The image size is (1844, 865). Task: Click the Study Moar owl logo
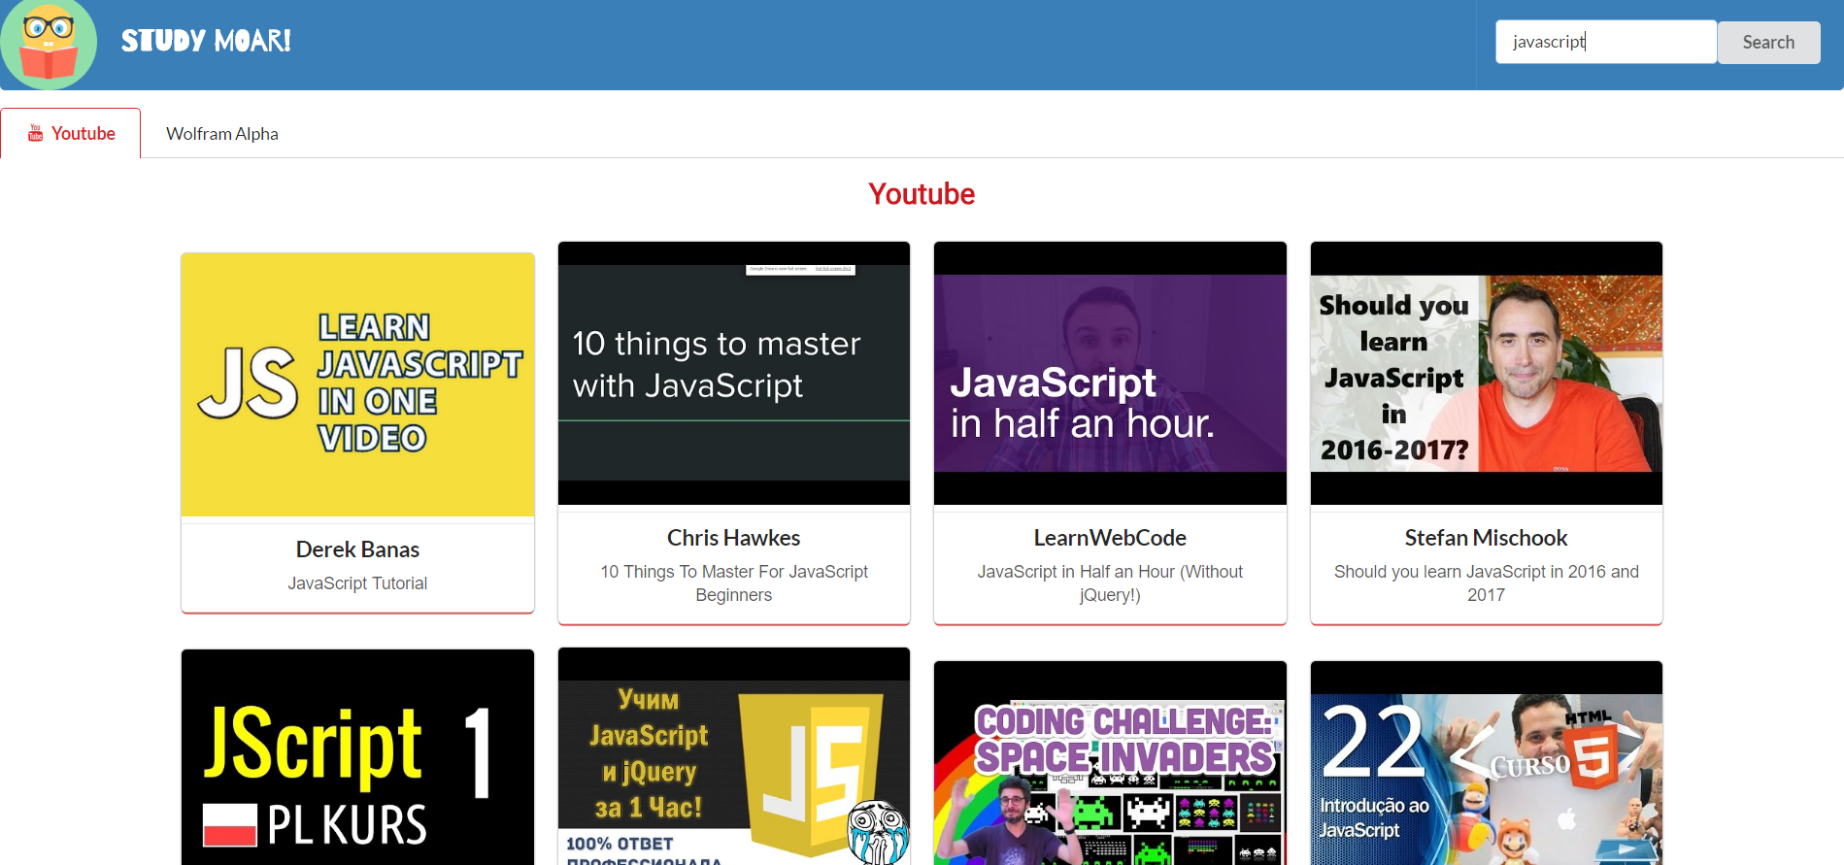point(49,44)
